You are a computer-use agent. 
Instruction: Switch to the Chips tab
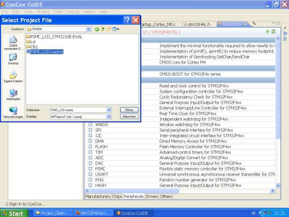tap(117, 197)
